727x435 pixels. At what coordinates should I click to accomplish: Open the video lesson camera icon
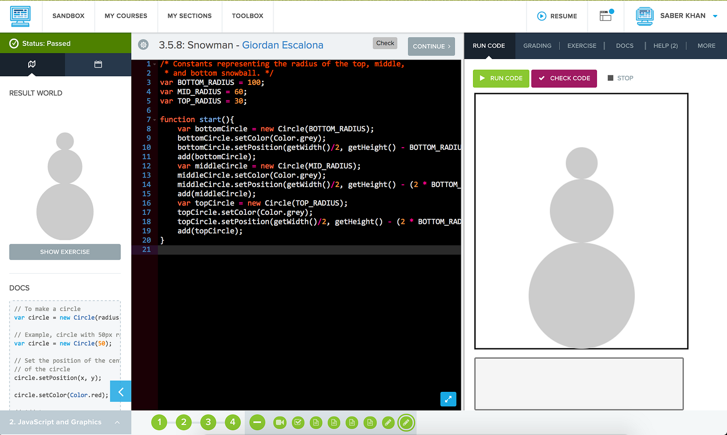[x=280, y=423]
